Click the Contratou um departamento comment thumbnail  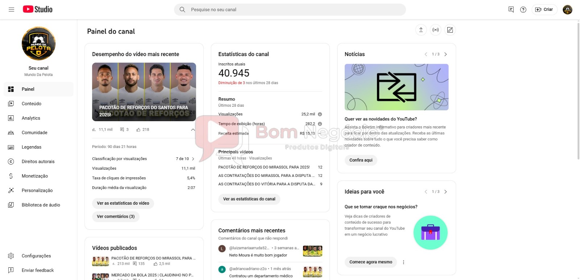pos(312,272)
